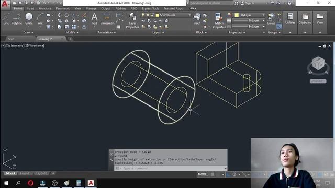Select the Dimension tool

tap(107, 19)
